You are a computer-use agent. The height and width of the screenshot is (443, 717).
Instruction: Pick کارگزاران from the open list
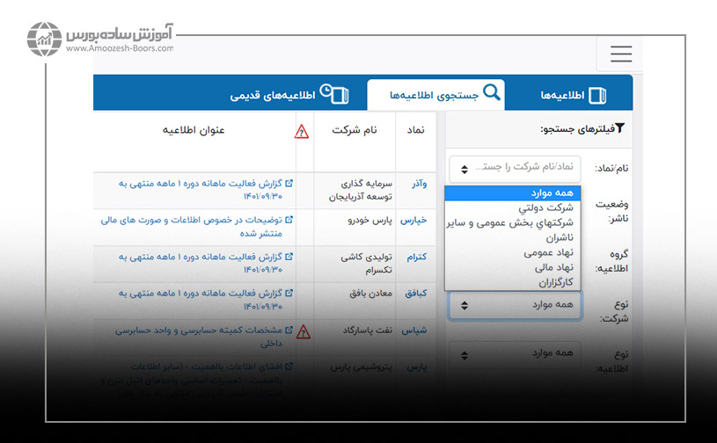click(553, 282)
